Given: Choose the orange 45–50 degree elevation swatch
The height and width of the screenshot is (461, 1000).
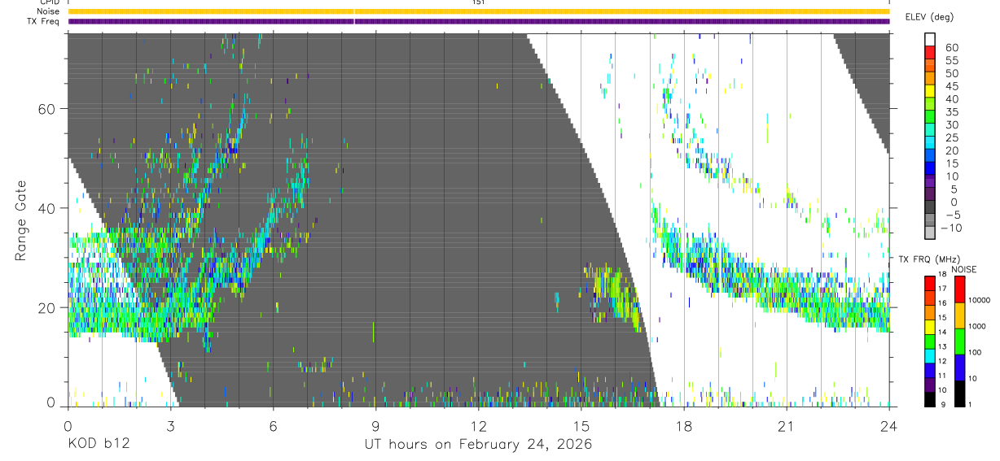Looking at the screenshot, I should (x=930, y=79).
